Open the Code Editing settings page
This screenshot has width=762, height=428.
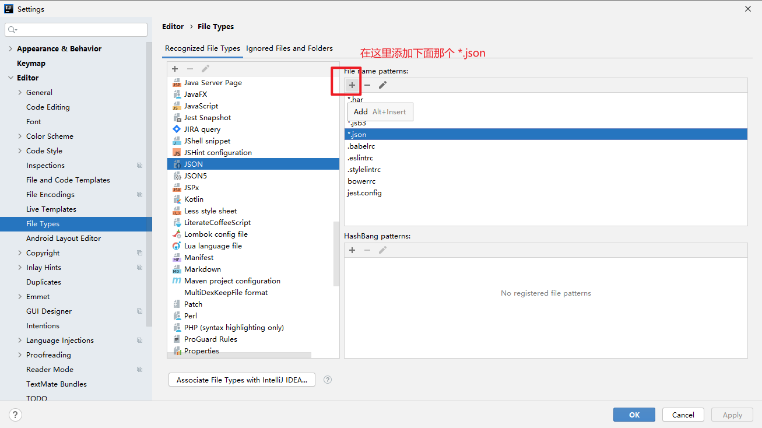click(48, 107)
